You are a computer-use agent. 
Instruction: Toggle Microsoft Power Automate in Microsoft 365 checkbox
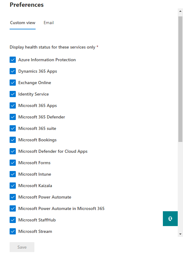(13, 208)
